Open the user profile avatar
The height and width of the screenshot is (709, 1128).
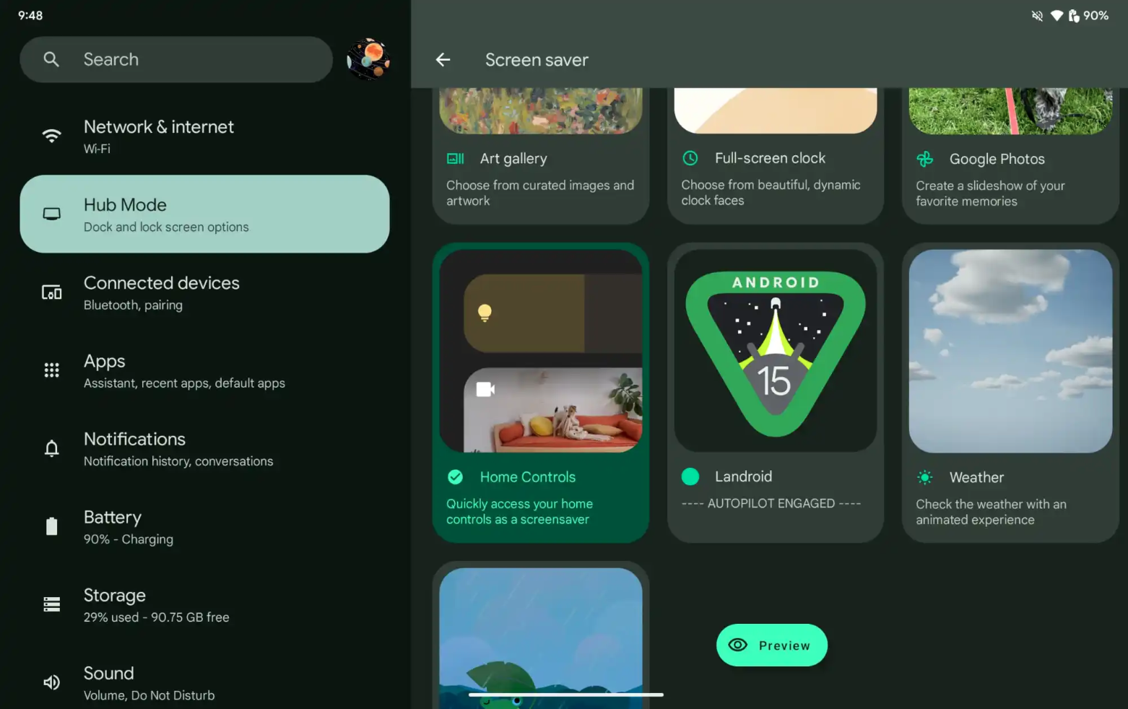tap(368, 59)
